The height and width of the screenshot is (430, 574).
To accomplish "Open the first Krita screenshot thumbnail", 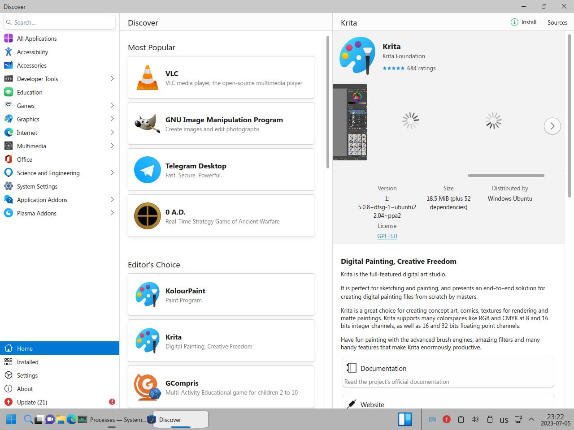I will click(350, 122).
